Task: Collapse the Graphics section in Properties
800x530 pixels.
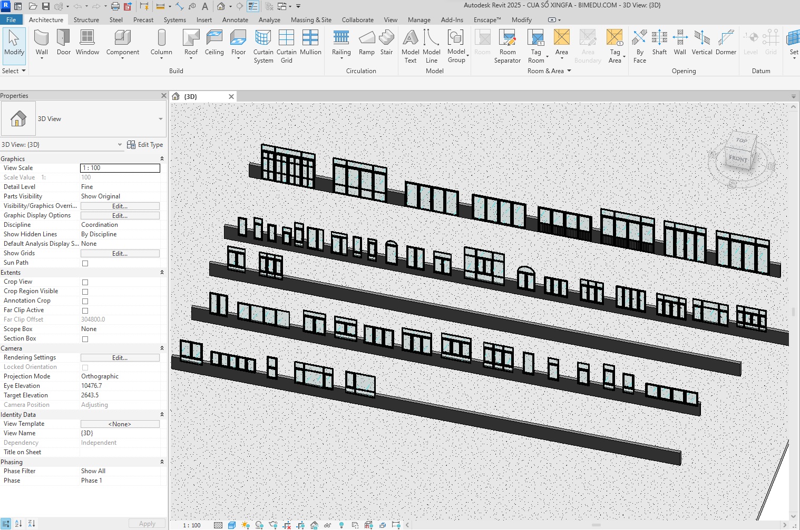Action: point(162,159)
